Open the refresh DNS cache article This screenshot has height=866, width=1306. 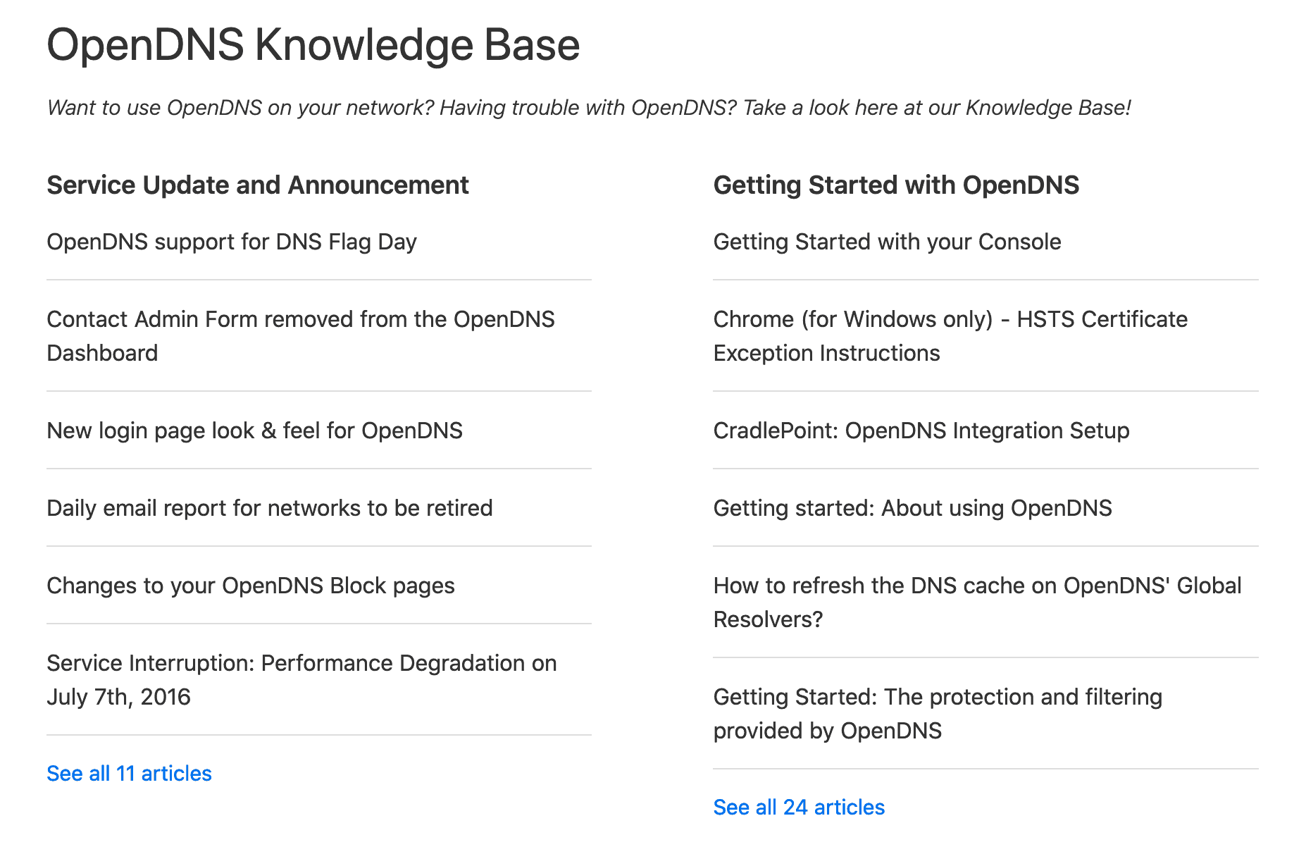point(978,602)
